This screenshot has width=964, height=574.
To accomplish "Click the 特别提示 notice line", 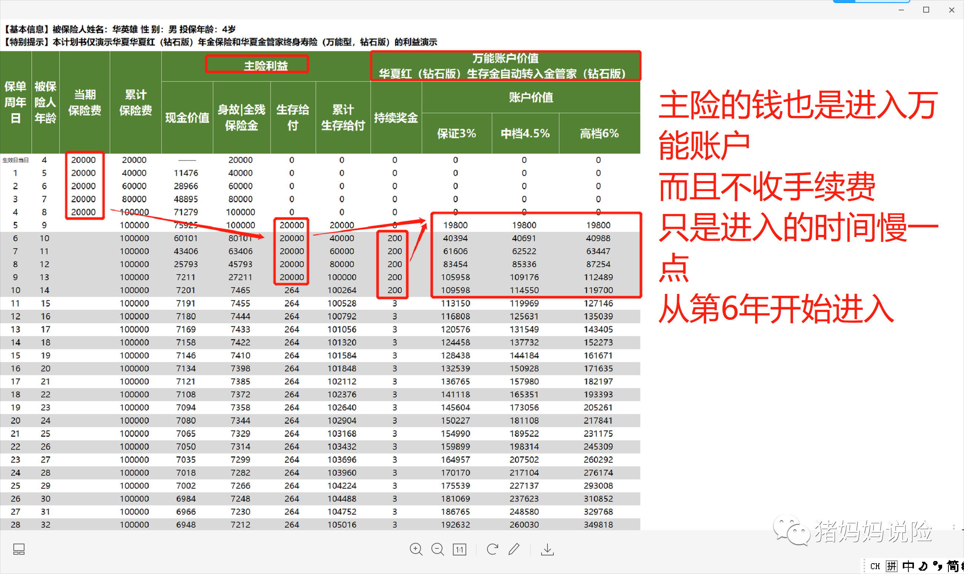I will point(220,42).
